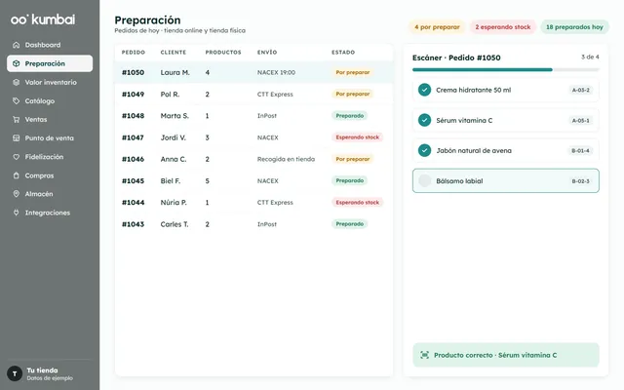Open the 18 preparados hoy chip

point(574,27)
